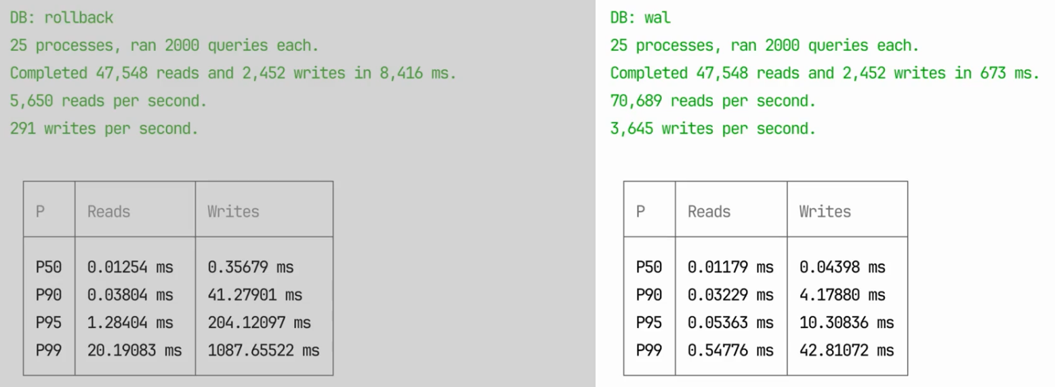Screen dimensions: 1055x387
Task: Select the rollback 8,416 ms completion line
Action: click(x=233, y=73)
